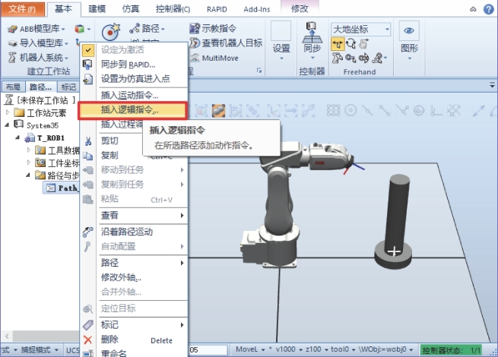Open the RAPID ribbon tab
This screenshot has width=498, height=357.
[217, 9]
